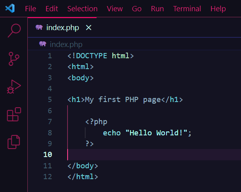
Task: Open the Source Control view icon
Action: pos(14,59)
